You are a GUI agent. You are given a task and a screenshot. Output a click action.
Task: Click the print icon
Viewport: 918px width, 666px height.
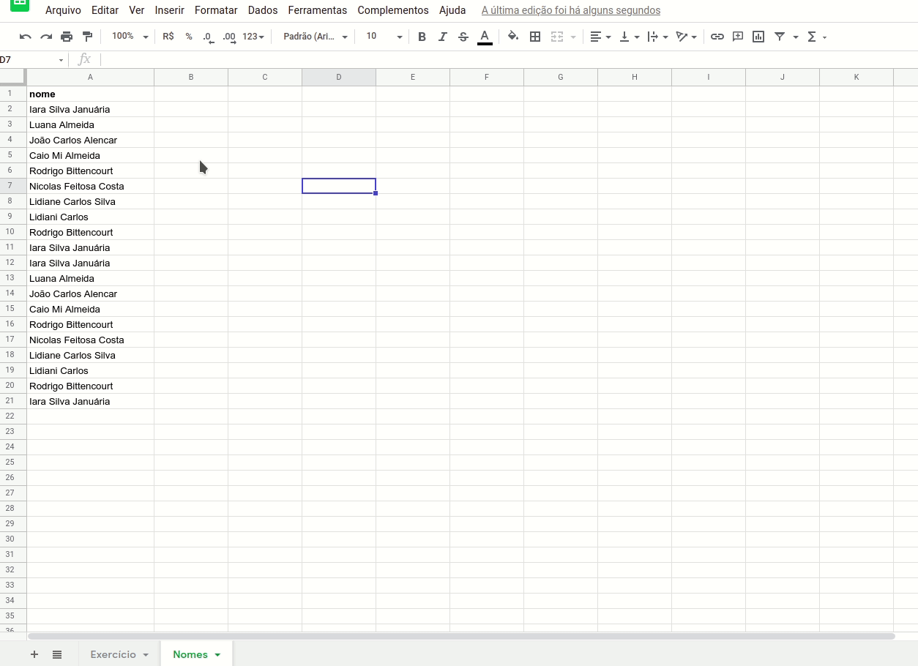pos(67,37)
